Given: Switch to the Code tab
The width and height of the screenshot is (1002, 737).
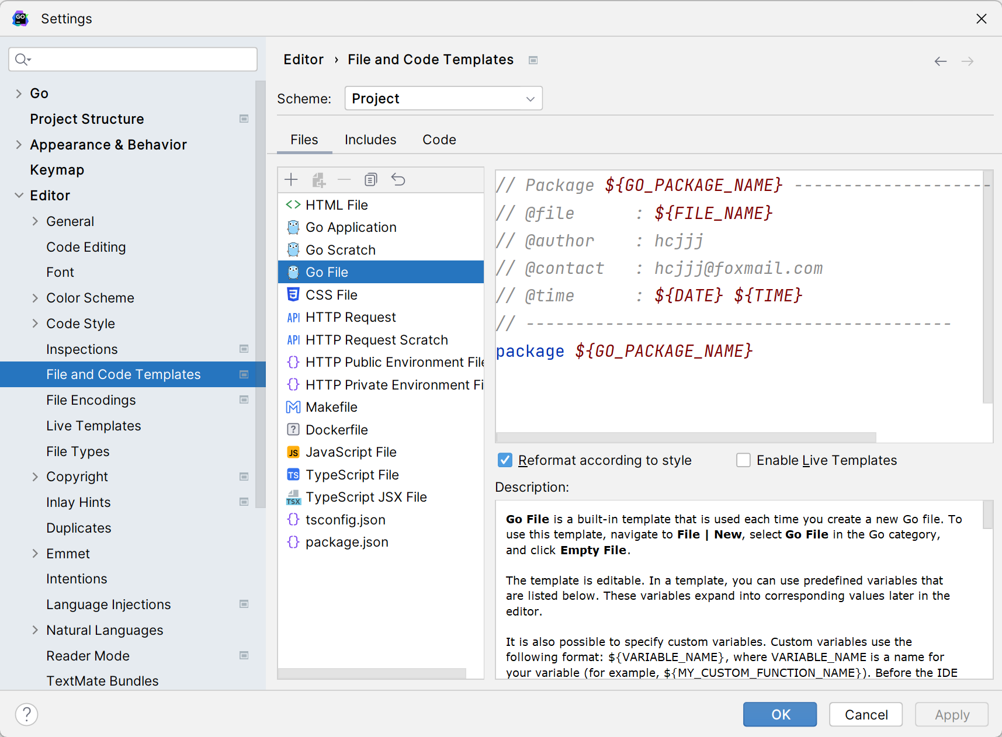Looking at the screenshot, I should click(439, 140).
